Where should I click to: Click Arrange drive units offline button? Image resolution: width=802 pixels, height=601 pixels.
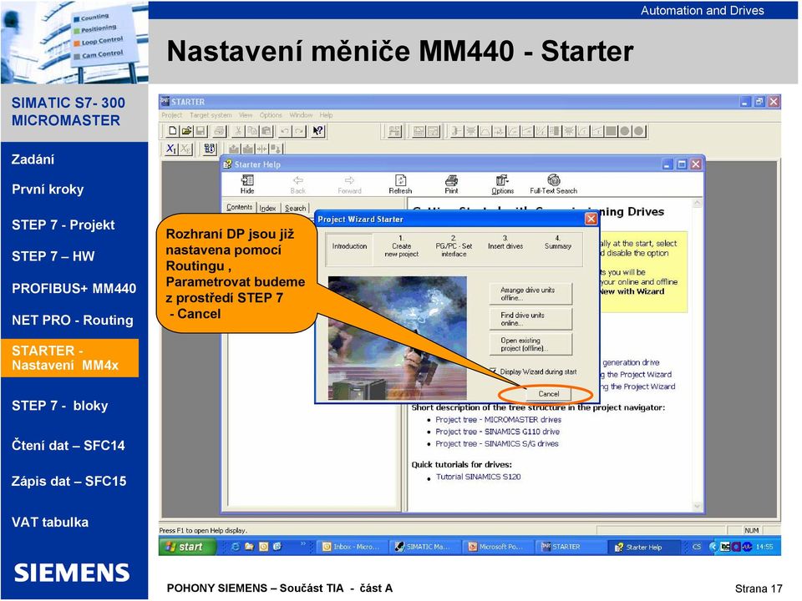coord(530,294)
